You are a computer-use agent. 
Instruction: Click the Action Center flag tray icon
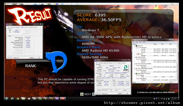[x=162, y=99]
